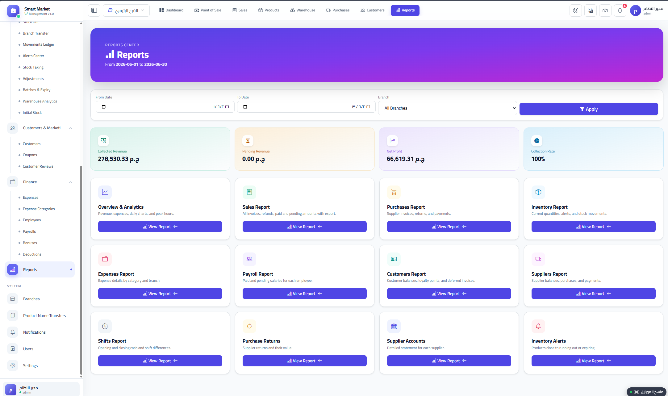Open the notifications bell icon
Screen dimensions: 668x396
pos(620,10)
